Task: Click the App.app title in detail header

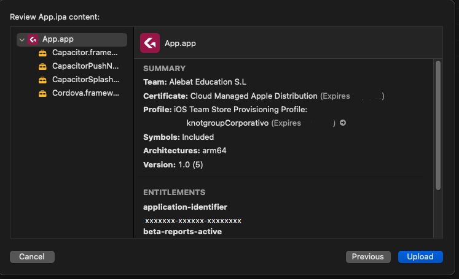Action: point(181,44)
